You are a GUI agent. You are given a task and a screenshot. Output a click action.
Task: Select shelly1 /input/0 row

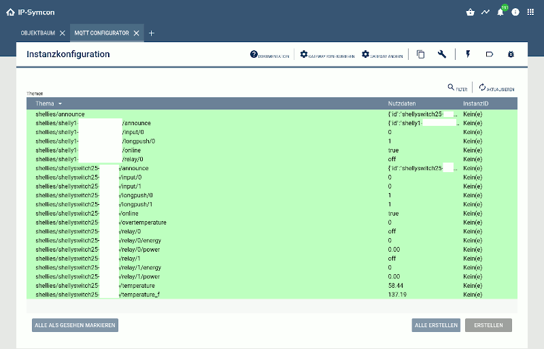tap(271, 132)
